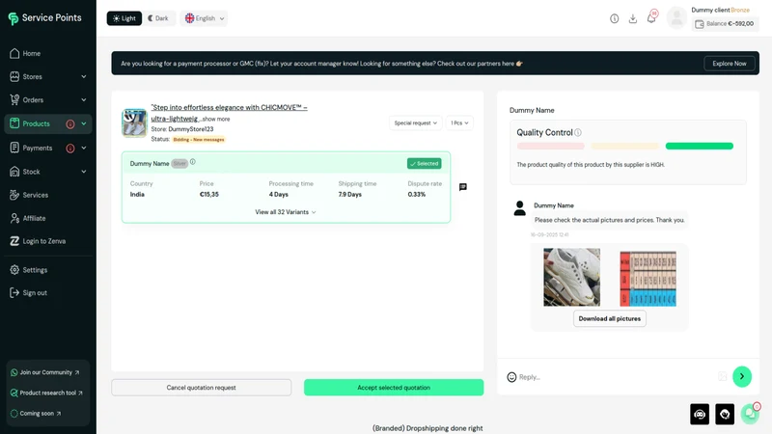Switch to Light theme
The height and width of the screenshot is (434, 772).
124,18
